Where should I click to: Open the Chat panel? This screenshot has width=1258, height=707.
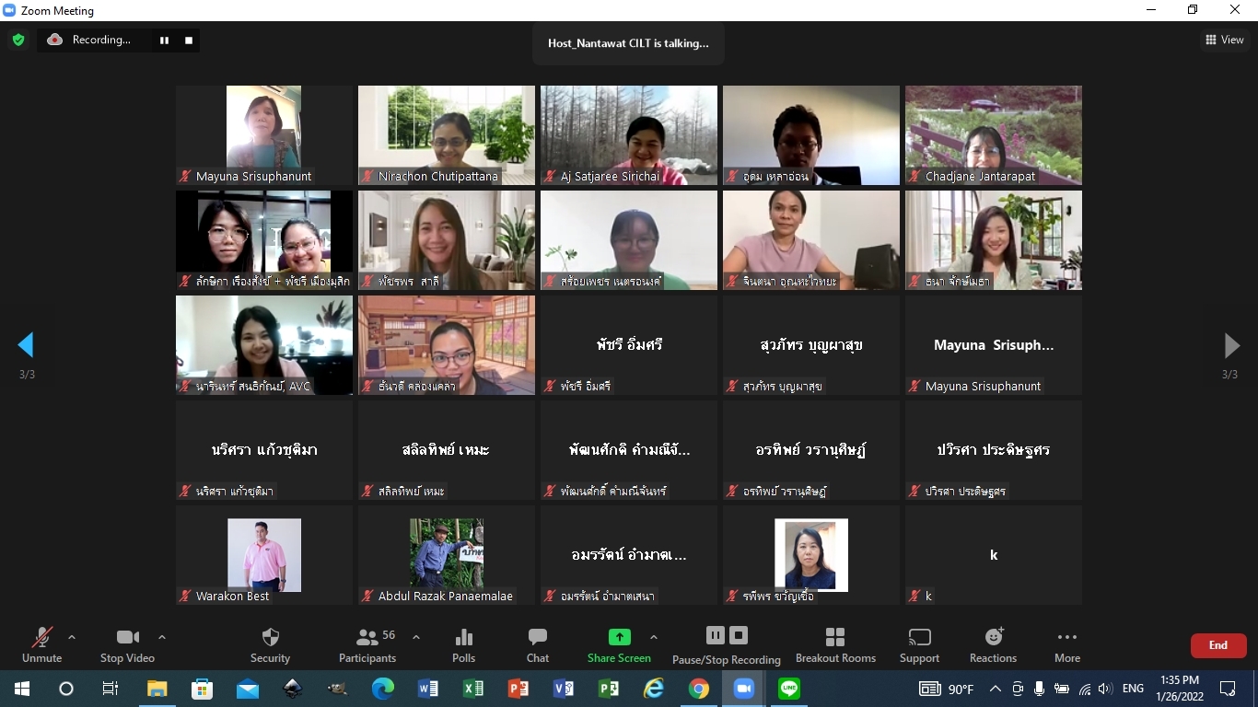[x=538, y=644]
